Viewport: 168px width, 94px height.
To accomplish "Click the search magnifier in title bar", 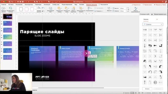I will pyautogui.click(x=163, y=2).
